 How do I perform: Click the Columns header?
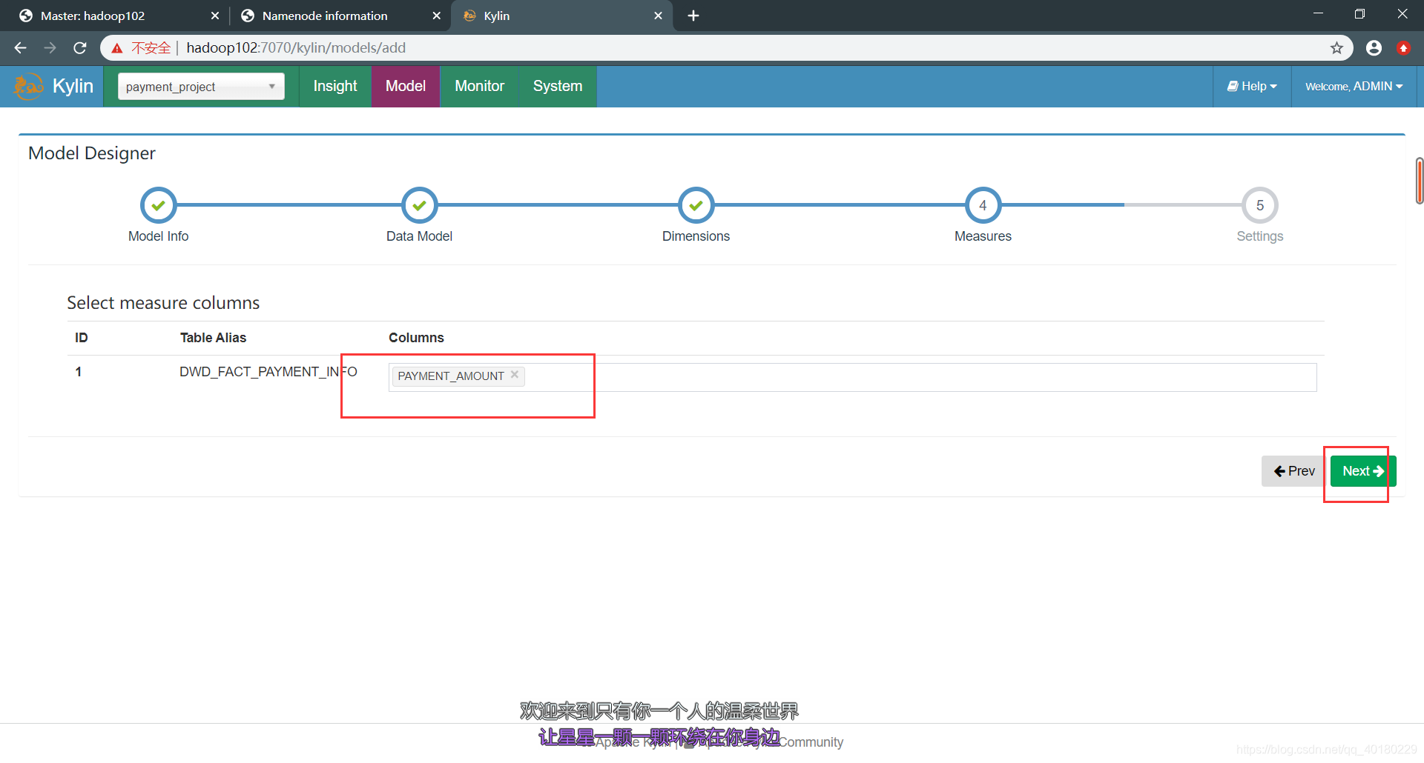[x=416, y=338]
